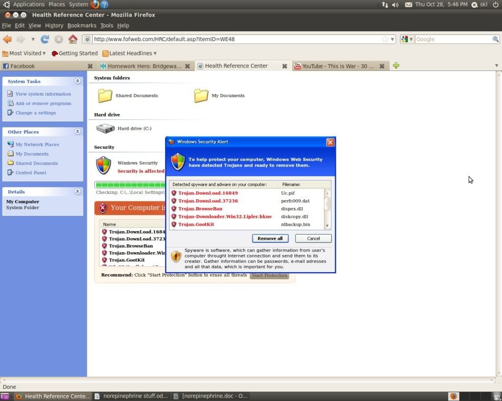Collapse the System Tasks panel

tap(77, 81)
